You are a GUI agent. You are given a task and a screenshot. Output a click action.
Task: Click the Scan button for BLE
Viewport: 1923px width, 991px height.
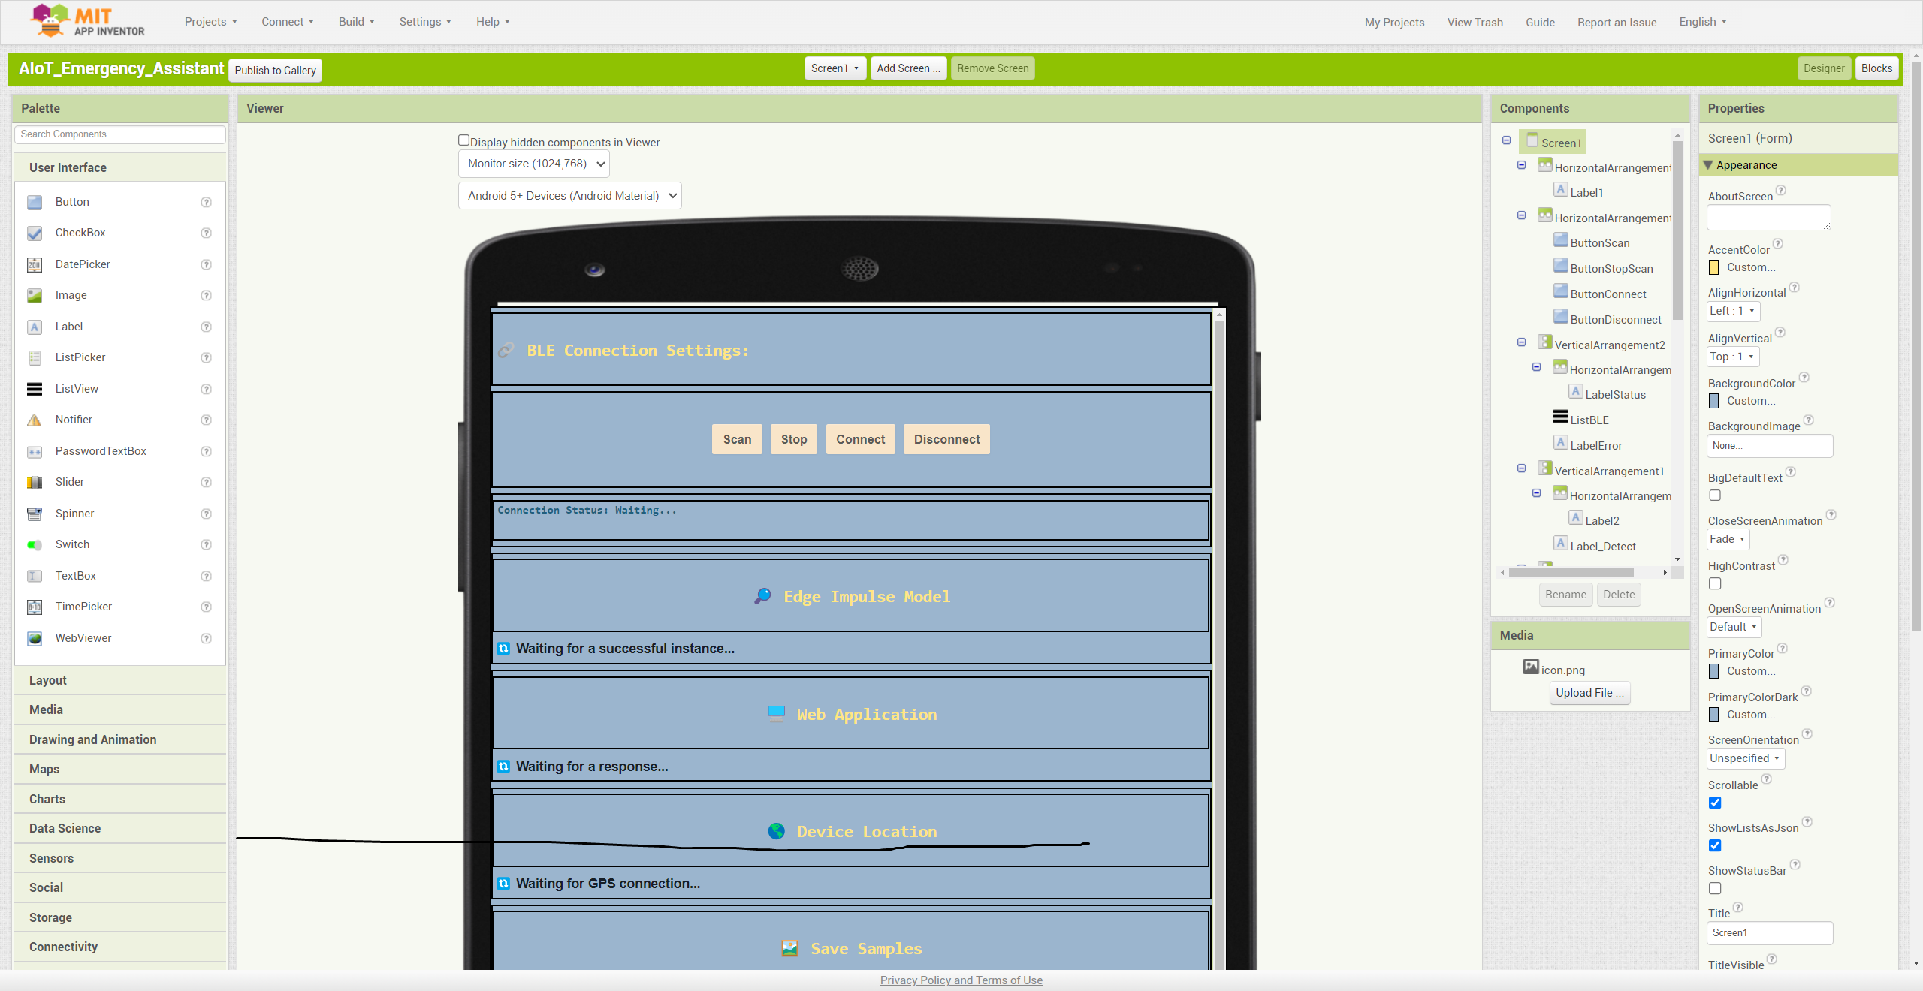click(736, 438)
